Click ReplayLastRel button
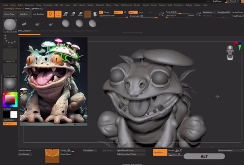The width and height of the screenshot is (244, 165). pyautogui.click(x=224, y=12)
